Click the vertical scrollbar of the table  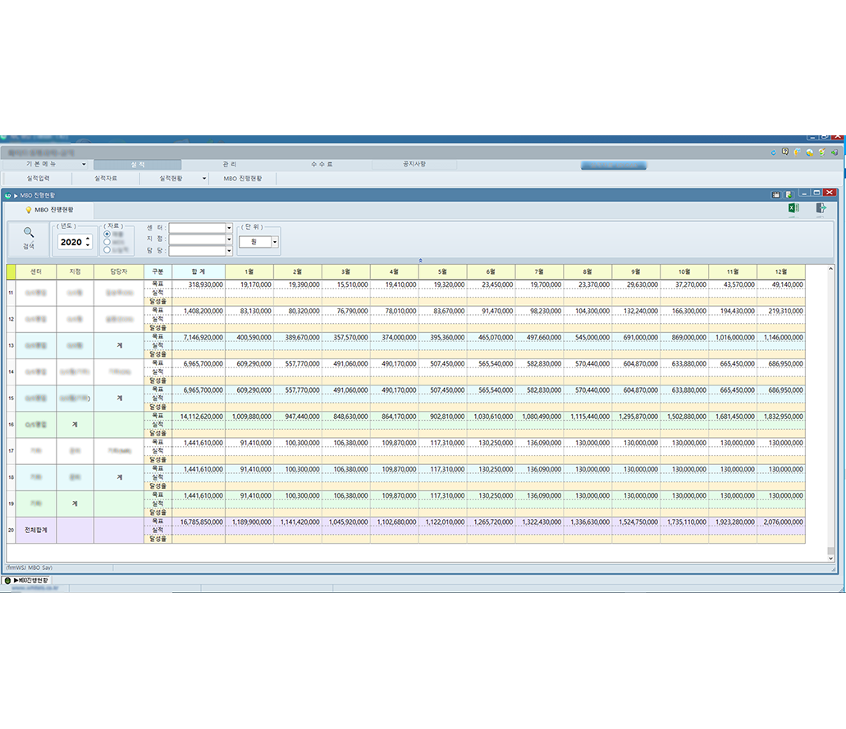(830, 410)
